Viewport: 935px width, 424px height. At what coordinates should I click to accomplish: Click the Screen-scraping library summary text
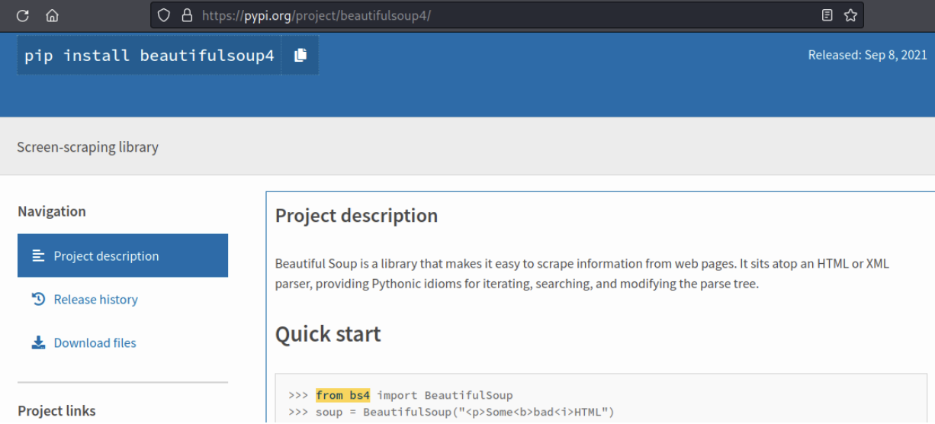tap(88, 147)
